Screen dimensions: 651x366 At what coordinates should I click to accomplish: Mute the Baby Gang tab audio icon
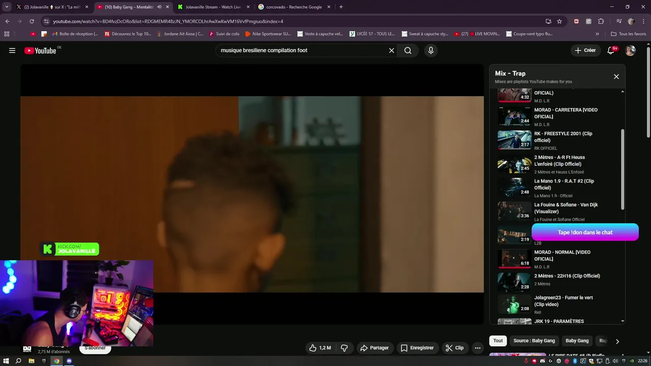159,7
